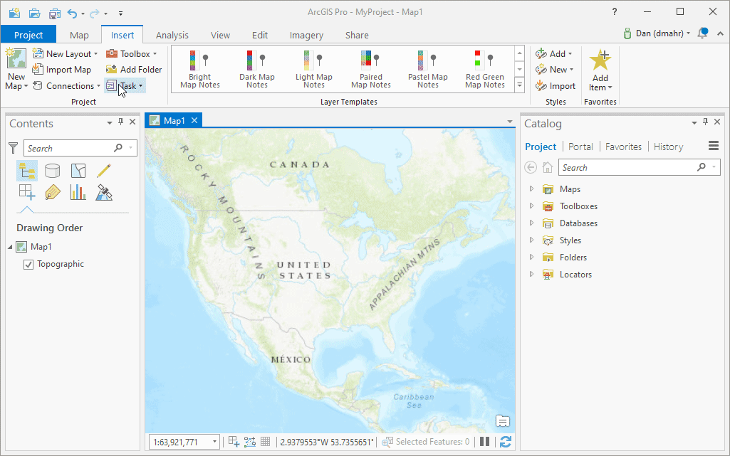Open the Catalog History tab

pos(668,147)
